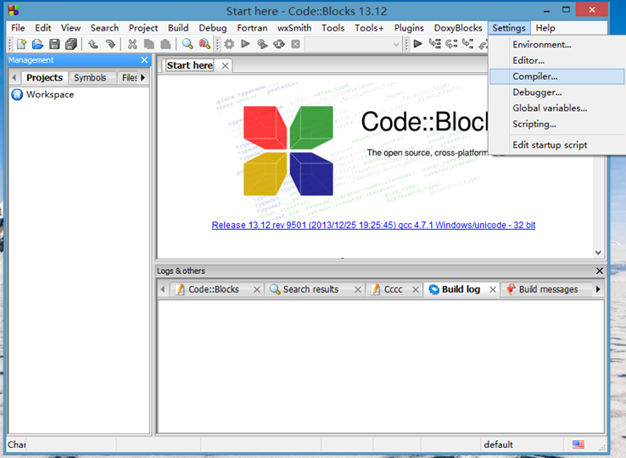
Task: Click the Rebuild arrows icon
Action: [279, 44]
